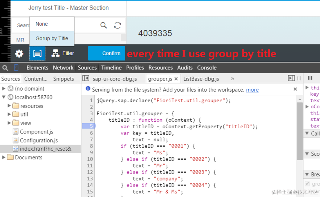Expand the resources folder
The width and height of the screenshot is (320, 197).
click(x=9, y=105)
